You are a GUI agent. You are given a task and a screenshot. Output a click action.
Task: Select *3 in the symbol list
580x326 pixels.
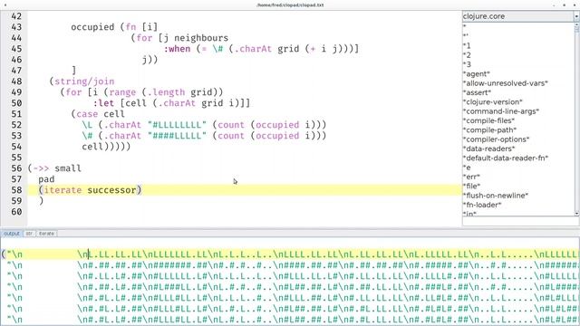coord(467,64)
